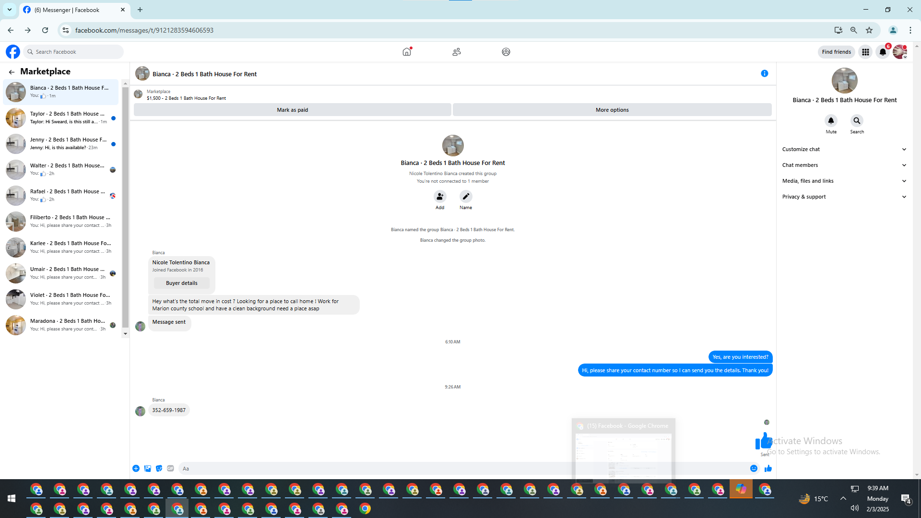Click Find friends button
Screen dimensions: 921x518
836,52
